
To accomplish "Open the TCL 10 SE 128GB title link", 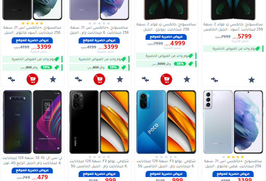I will tap(32, 160).
